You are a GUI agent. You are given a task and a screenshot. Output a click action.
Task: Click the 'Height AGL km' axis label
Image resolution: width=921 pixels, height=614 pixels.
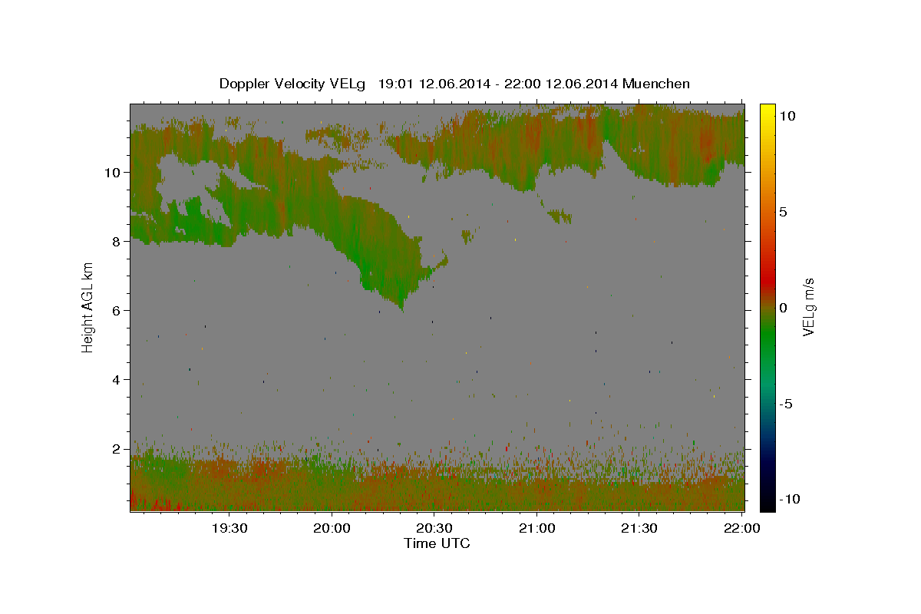tap(88, 307)
